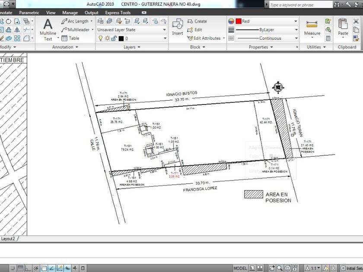Toggle the layer on/off lightbulb icon
The width and height of the screenshot is (363, 272).
(101, 38)
